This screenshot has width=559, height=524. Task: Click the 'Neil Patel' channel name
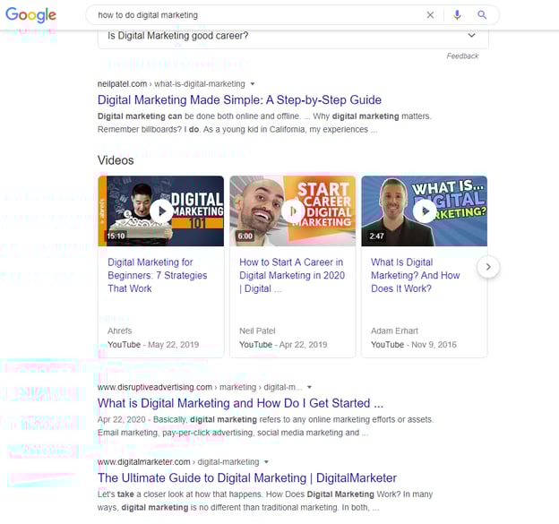point(257,331)
